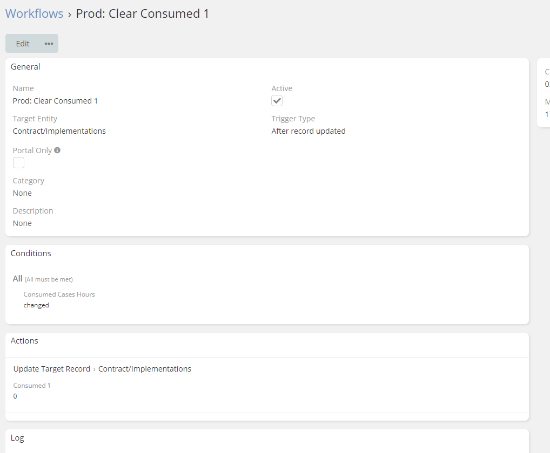Go back to Workflows via breadcrumb
This screenshot has width=550, height=453.
[x=34, y=14]
